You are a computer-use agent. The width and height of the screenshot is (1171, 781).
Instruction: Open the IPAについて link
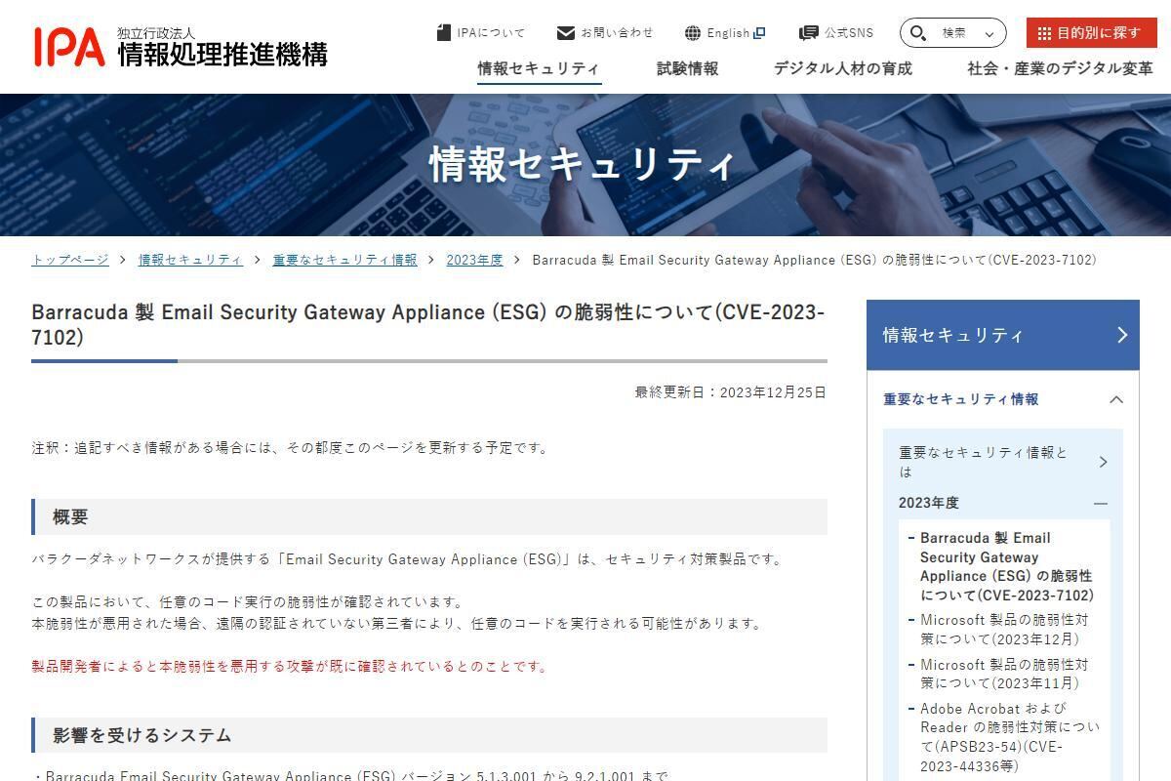pyautogui.click(x=481, y=33)
